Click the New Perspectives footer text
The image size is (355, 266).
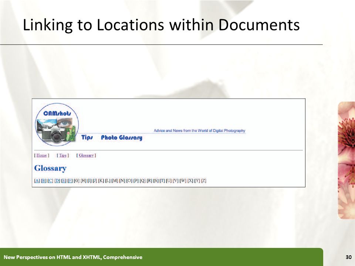[x=73, y=257]
